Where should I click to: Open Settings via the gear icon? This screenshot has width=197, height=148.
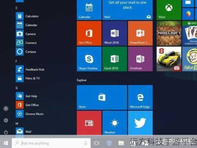6,120
